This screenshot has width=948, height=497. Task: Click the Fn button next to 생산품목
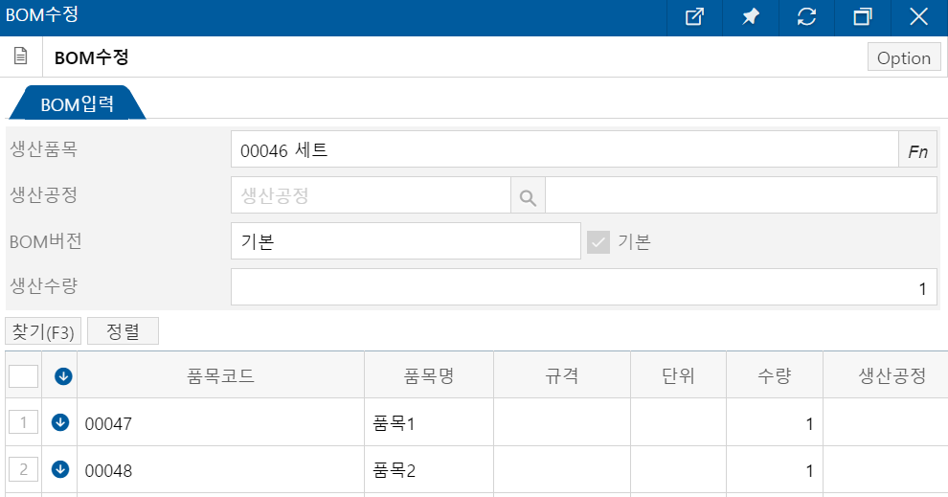917,149
